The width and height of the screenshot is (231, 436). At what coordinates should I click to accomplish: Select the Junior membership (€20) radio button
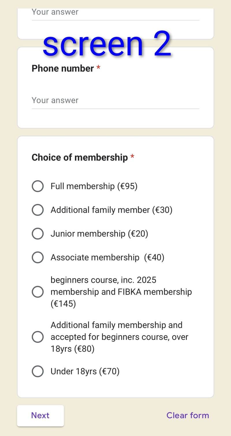(38, 233)
